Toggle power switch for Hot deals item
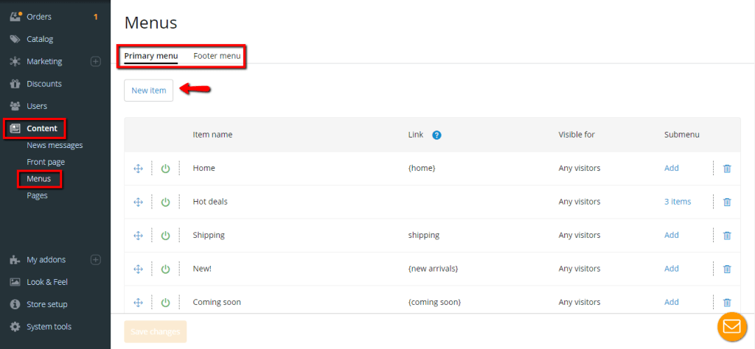The height and width of the screenshot is (349, 755). [x=166, y=202]
